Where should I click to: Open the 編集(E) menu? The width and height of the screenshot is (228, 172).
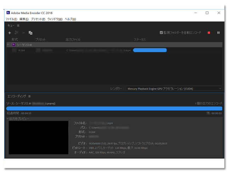coord(24,19)
